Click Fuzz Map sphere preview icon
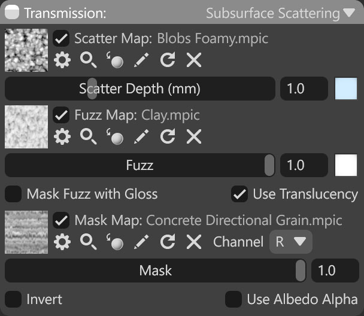 (115, 136)
